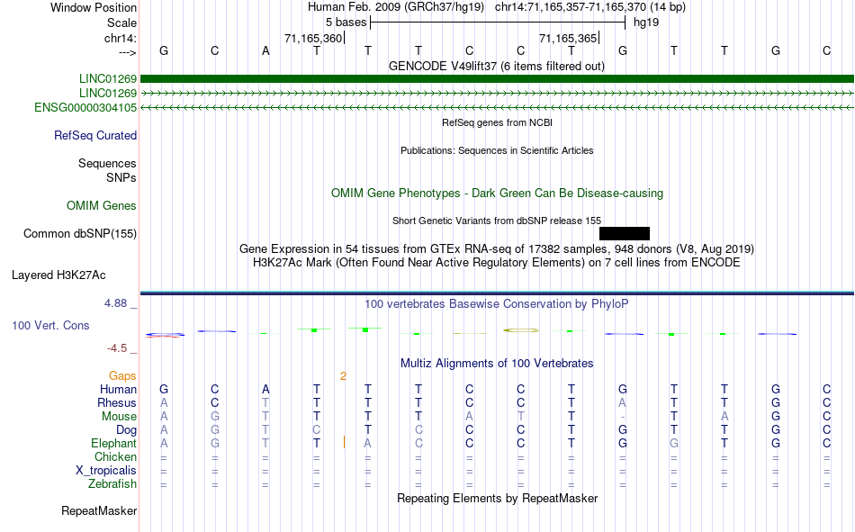The width and height of the screenshot is (855, 532).
Task: Click the orange insertion bar in Elephant row
Action: pos(344,443)
